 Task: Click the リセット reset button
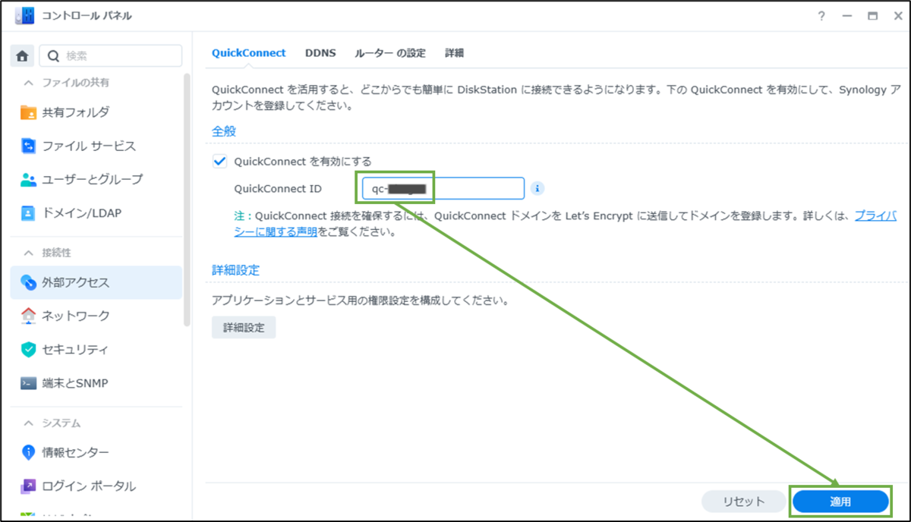coord(743,502)
